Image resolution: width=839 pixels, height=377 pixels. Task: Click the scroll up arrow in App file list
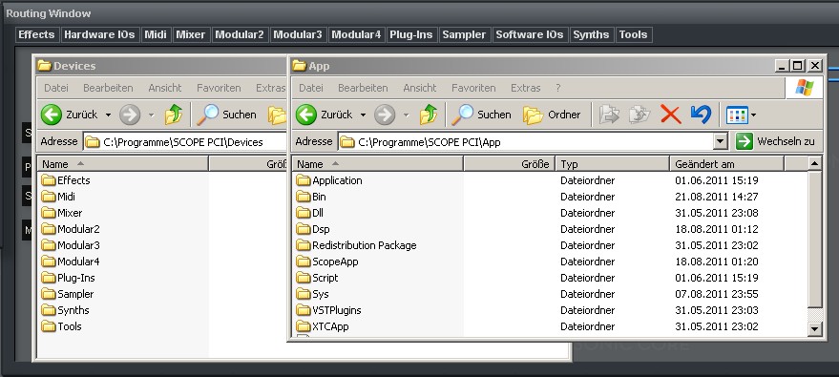coord(814,163)
